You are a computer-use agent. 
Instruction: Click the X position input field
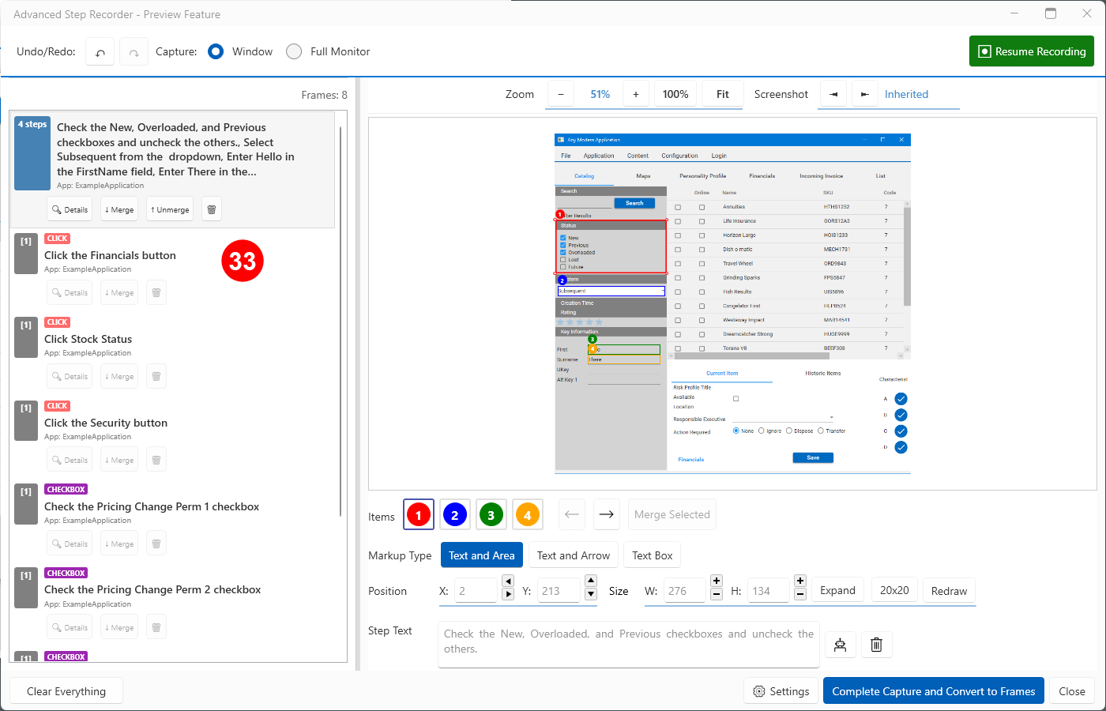coord(476,591)
